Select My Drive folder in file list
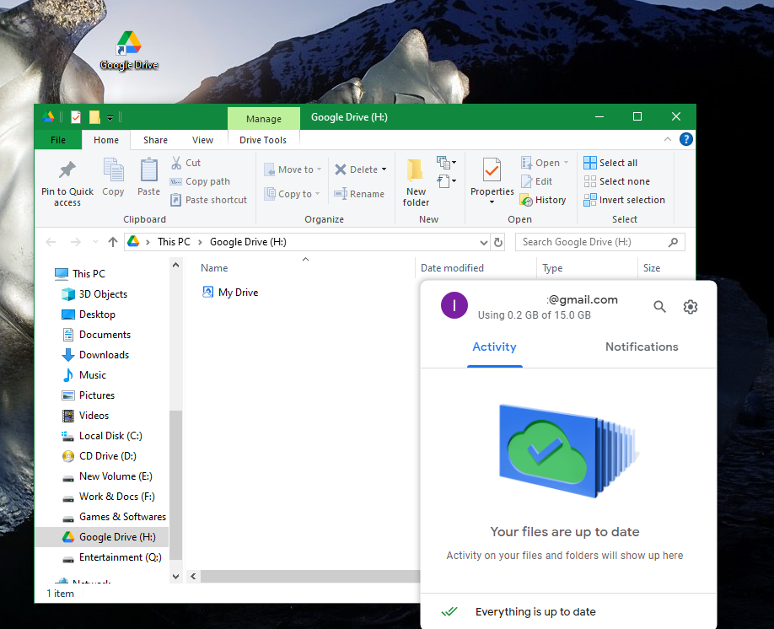Image resolution: width=774 pixels, height=629 pixels. [230, 293]
